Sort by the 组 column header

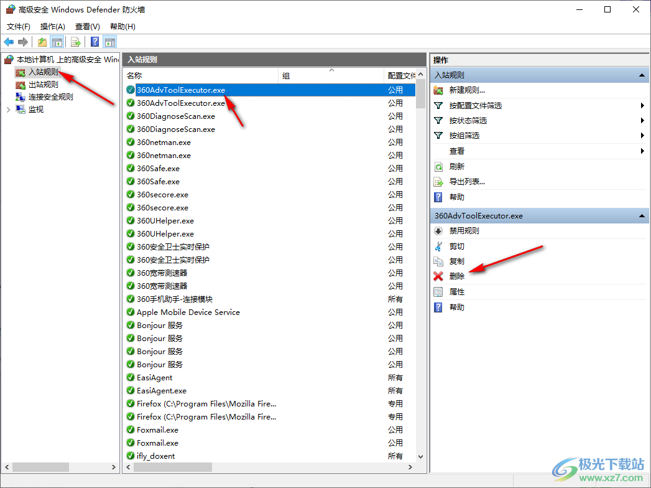point(331,76)
